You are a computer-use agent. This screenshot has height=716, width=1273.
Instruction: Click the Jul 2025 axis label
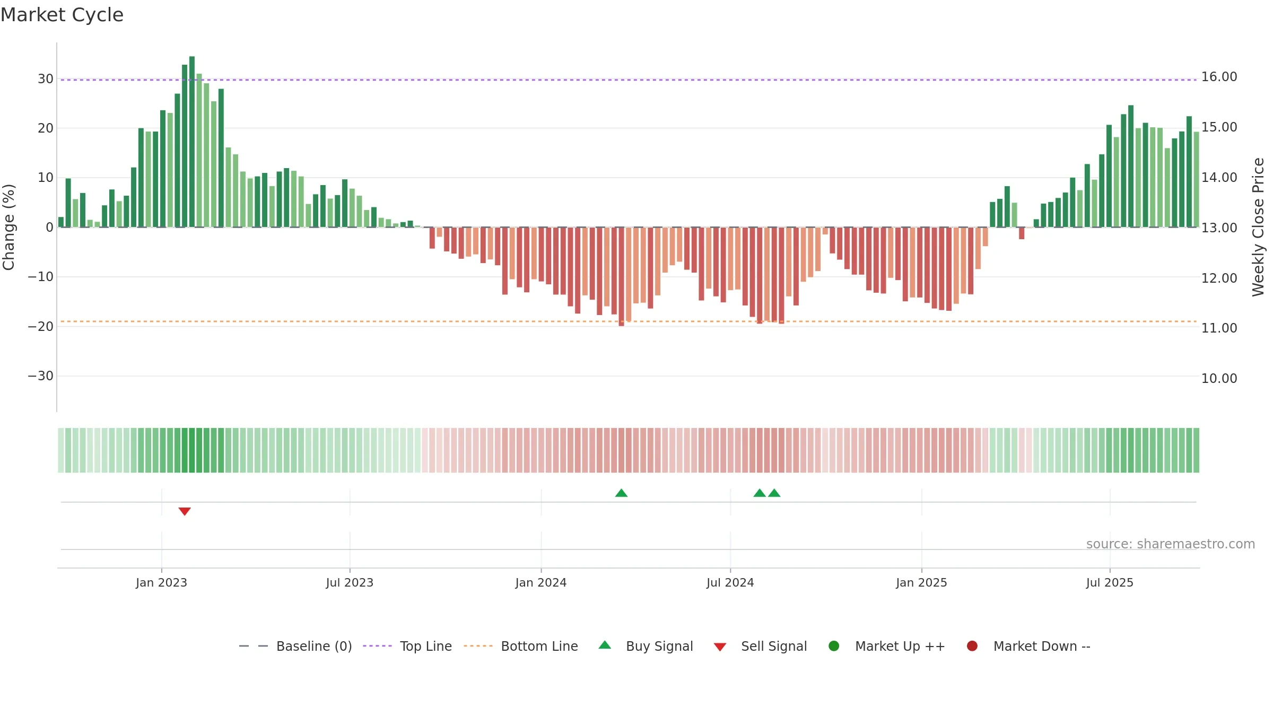(x=1110, y=582)
